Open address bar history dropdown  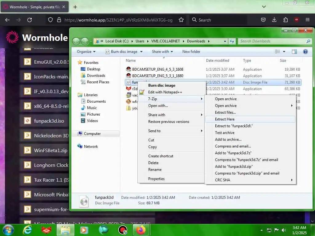click(x=225, y=41)
